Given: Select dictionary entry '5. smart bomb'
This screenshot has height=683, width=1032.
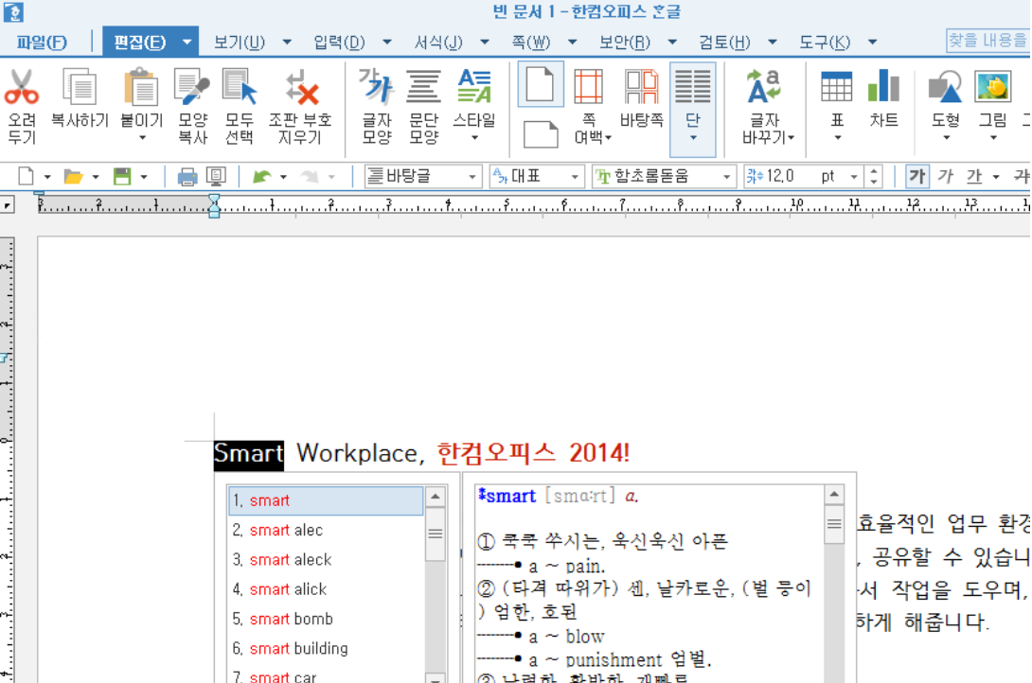Looking at the screenshot, I should [326, 619].
